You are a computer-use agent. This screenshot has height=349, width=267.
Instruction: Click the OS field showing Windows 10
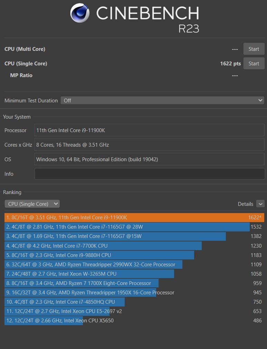pyautogui.click(x=150, y=159)
